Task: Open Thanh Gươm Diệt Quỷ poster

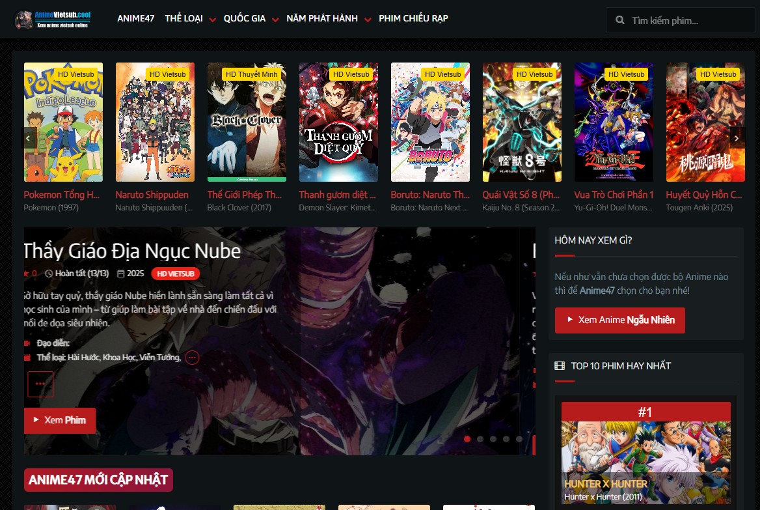Action: pos(338,122)
